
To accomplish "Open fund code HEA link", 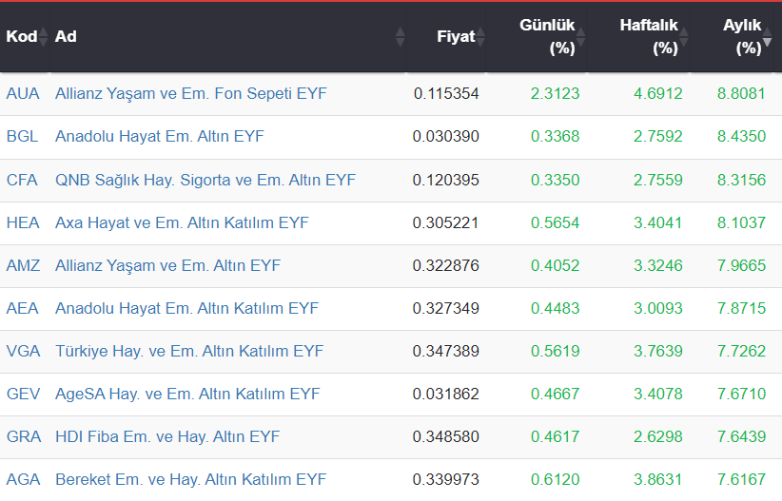I will pos(23,222).
